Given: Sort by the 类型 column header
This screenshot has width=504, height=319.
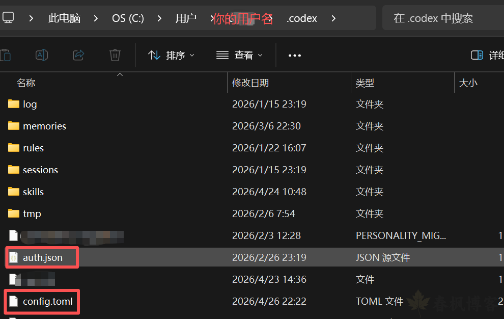Looking at the screenshot, I should tap(365, 83).
